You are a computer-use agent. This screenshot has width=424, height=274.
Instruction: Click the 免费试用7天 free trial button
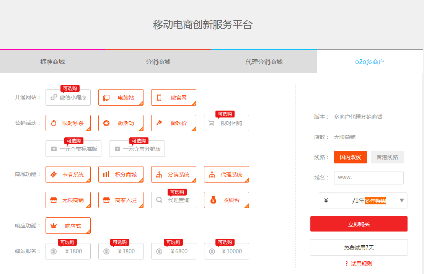tap(359, 248)
